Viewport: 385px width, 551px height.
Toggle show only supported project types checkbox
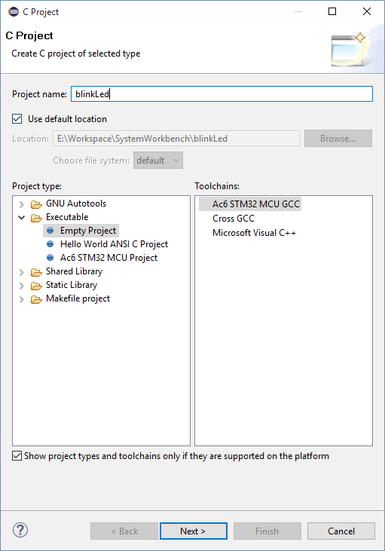[17, 456]
